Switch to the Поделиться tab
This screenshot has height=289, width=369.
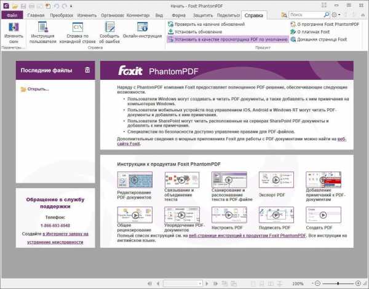[x=228, y=15]
